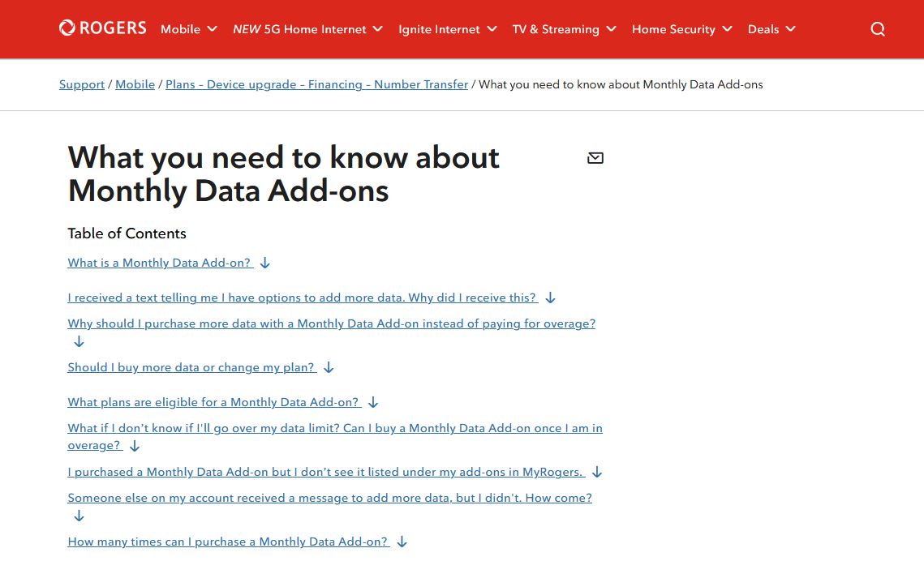Click the down arrow beside 'What is a Monthly Data Add-on?'
The height and width of the screenshot is (561, 924).
264,263
